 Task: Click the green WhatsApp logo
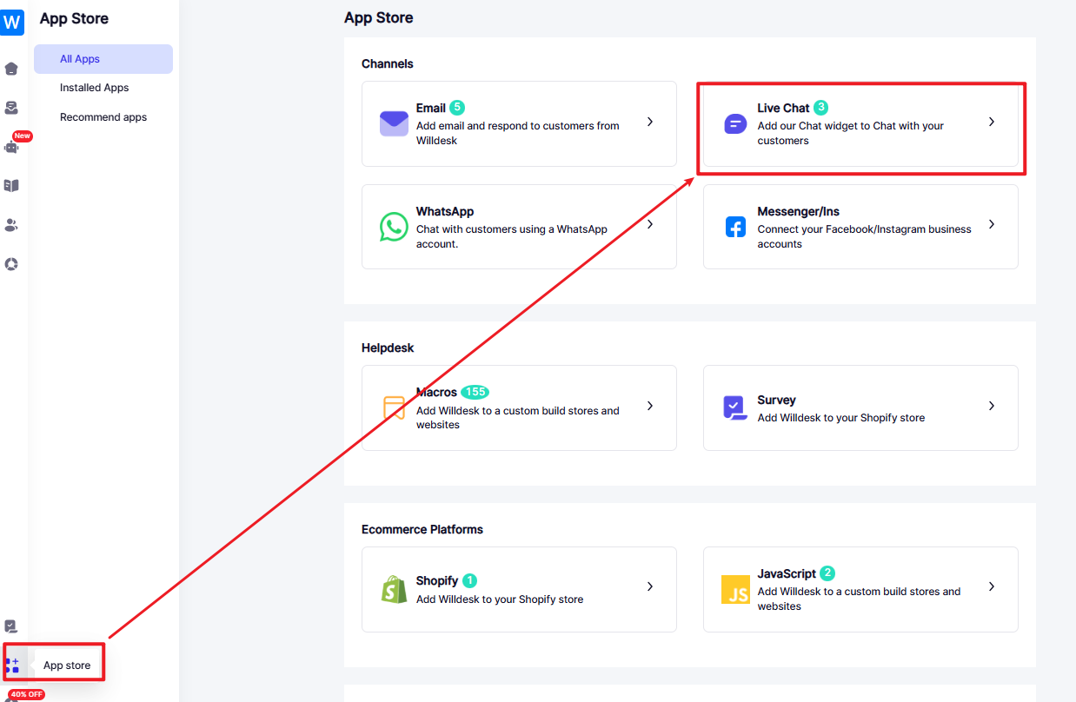(x=394, y=227)
